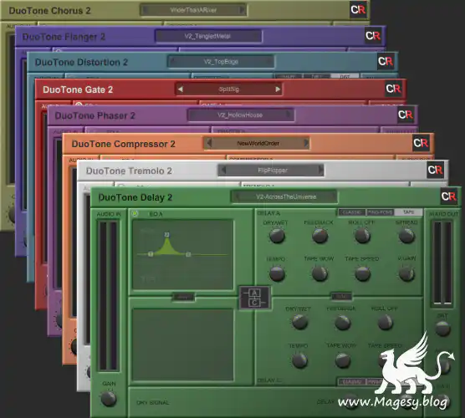Select the CLASSIC mode tab for Delay C
This screenshot has height=418, width=465.
(x=352, y=382)
